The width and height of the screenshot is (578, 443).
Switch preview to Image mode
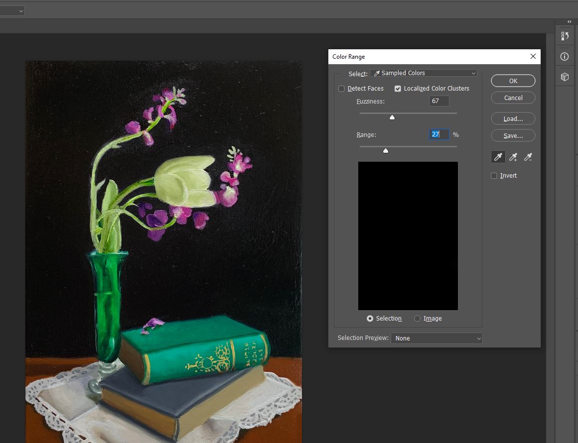coord(417,318)
